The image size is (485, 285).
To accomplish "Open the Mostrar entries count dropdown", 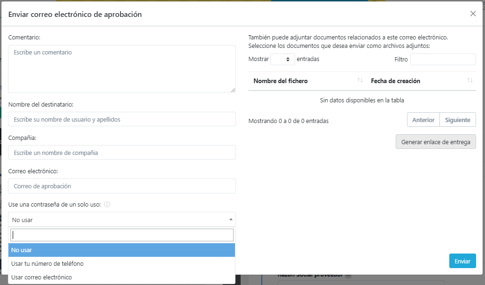I will (282, 59).
